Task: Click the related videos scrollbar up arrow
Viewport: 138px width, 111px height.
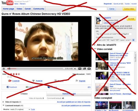Action: coord(135,53)
